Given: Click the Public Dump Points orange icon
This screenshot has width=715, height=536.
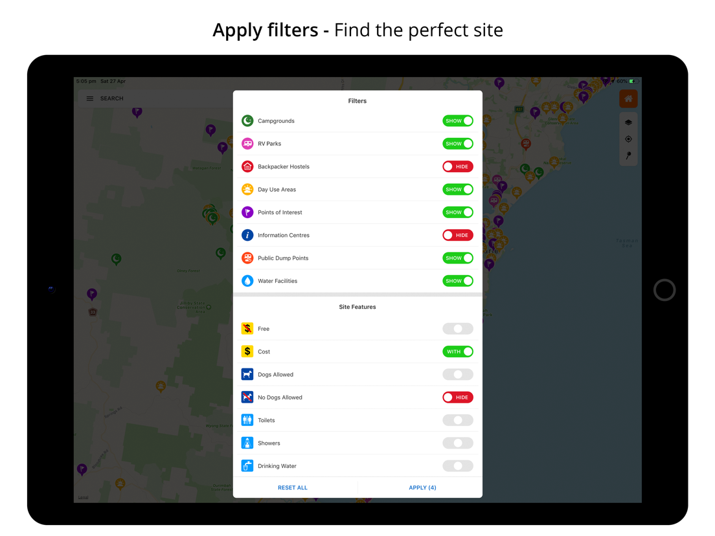Looking at the screenshot, I should click(247, 258).
